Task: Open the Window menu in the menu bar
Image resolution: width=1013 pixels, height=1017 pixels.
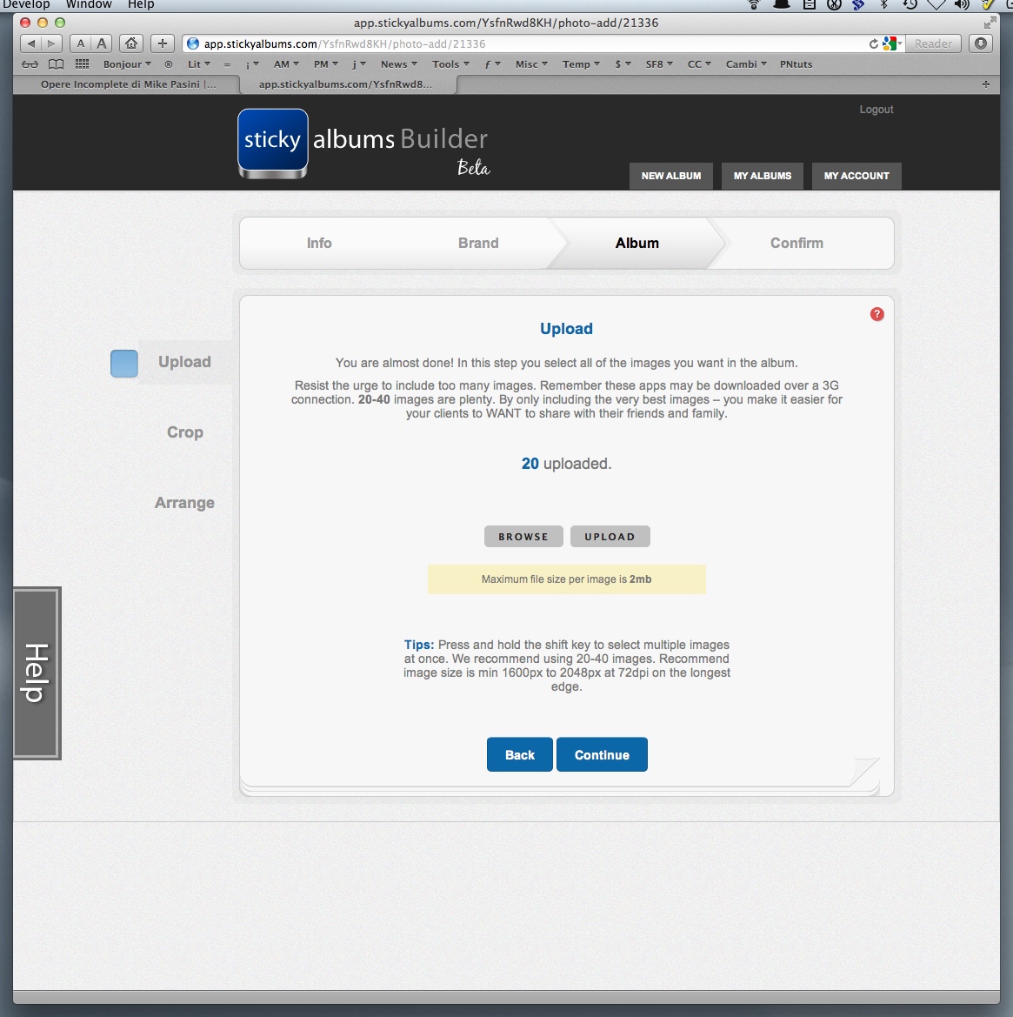Action: pyautogui.click(x=89, y=4)
